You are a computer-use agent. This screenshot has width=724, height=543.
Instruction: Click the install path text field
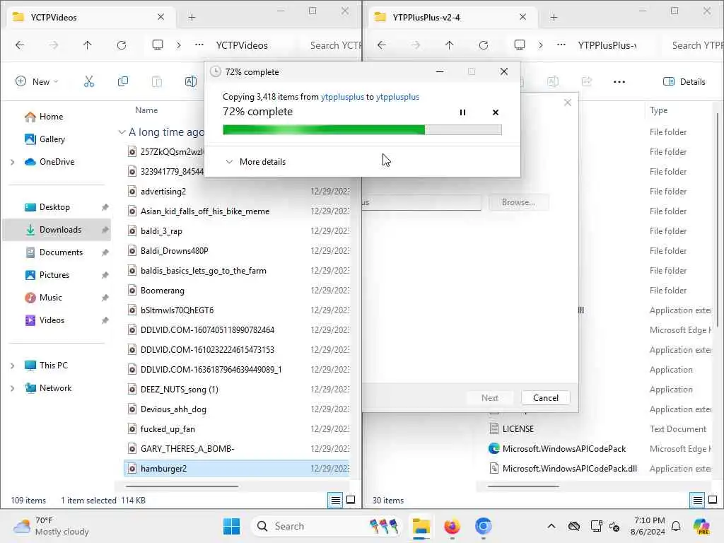(x=421, y=202)
